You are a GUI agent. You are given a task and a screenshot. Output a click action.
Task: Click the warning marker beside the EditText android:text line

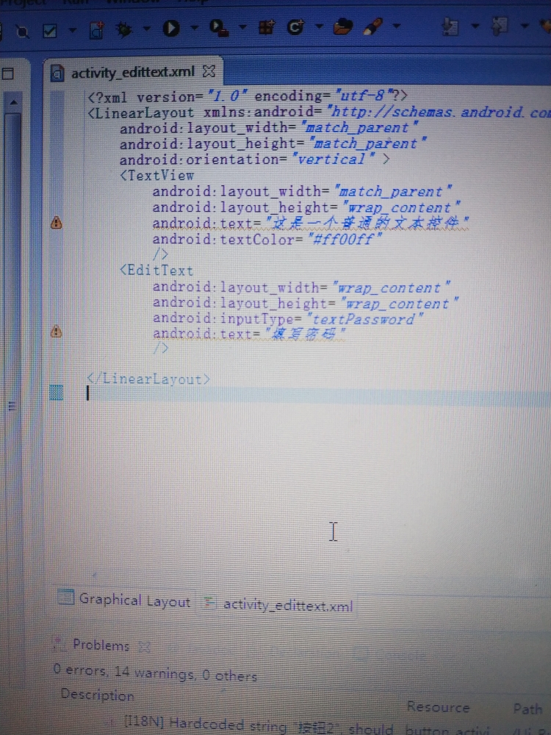coord(57,332)
